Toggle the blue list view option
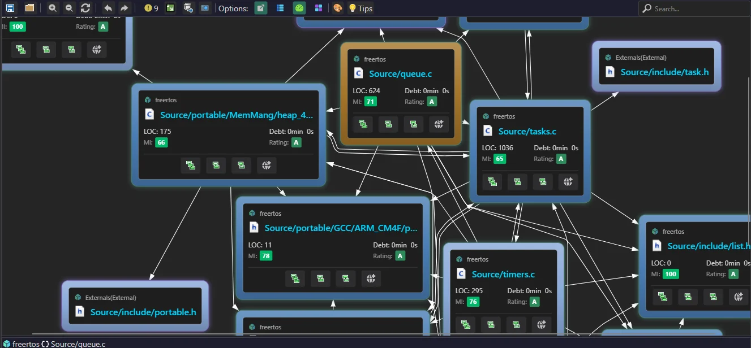Screen dimensions: 751x348 point(280,8)
